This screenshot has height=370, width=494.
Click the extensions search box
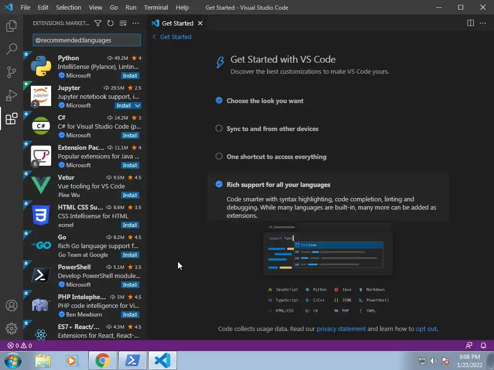[87, 40]
